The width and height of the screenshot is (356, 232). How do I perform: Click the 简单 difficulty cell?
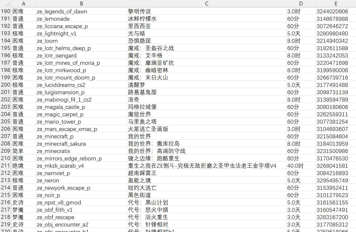(x=23, y=151)
